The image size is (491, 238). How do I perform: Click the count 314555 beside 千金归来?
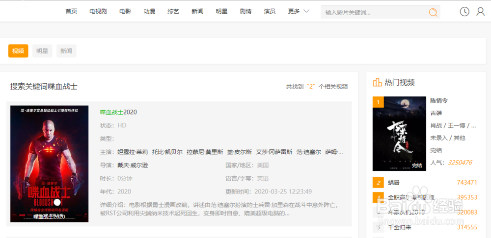tap(467, 227)
